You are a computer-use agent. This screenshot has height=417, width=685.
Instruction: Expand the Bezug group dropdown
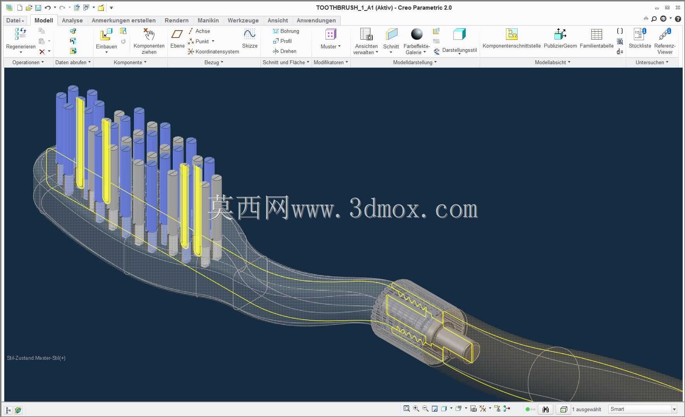tap(214, 62)
